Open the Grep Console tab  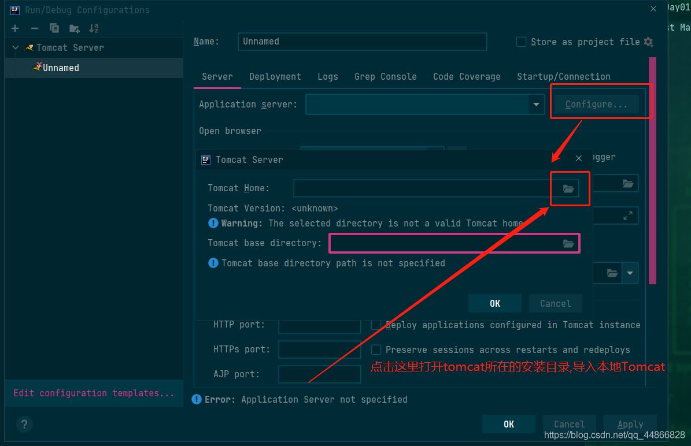coord(386,77)
